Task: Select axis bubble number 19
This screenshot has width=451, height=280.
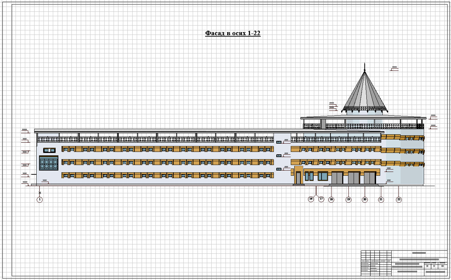Action: [348, 200]
